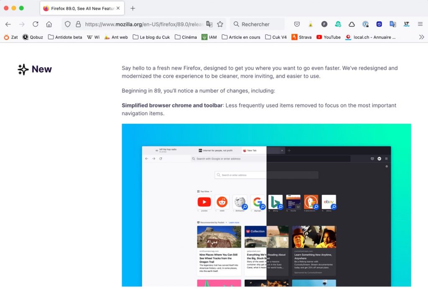Click the LanguageTool extension icon
The height and width of the screenshot is (289, 428).
(x=406, y=24)
